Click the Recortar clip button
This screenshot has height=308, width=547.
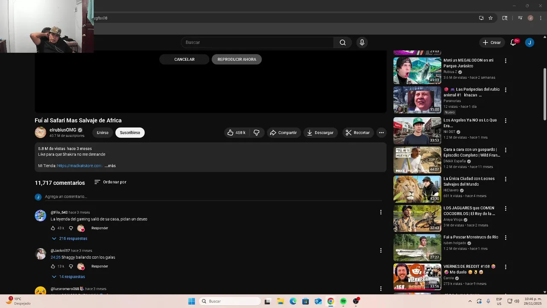click(x=358, y=133)
